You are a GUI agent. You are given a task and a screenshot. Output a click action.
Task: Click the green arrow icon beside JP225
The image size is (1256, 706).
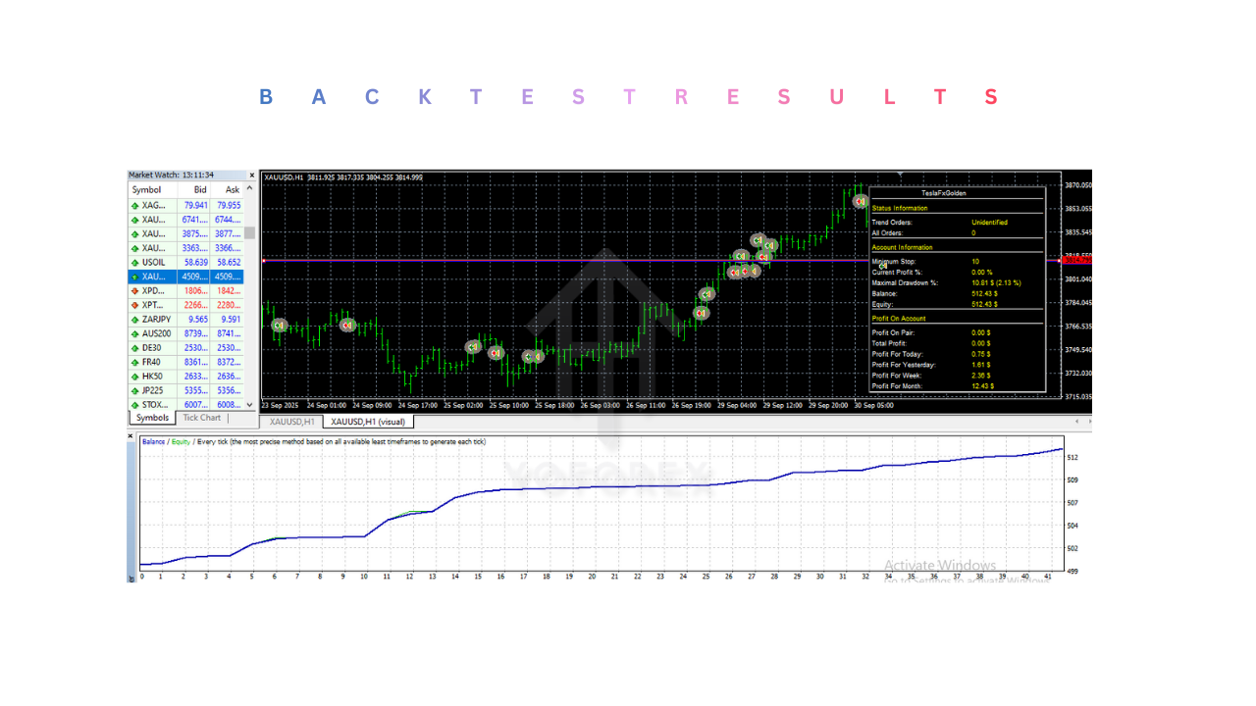click(x=134, y=390)
